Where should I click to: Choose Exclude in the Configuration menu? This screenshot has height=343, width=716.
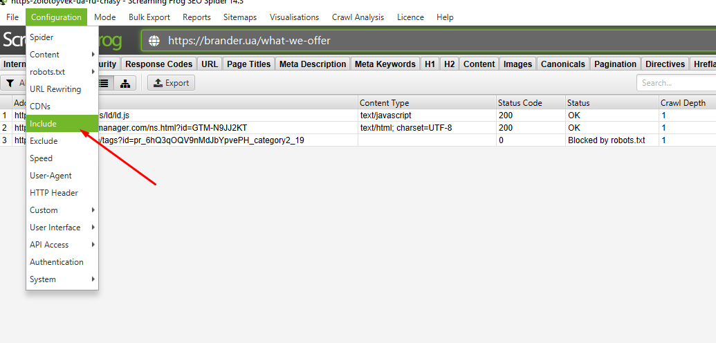(44, 141)
